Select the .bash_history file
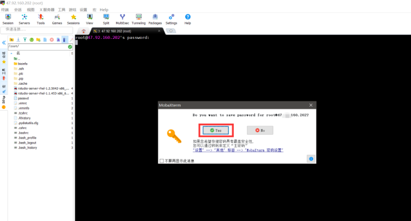The height and width of the screenshot is (221, 411). pos(27,148)
